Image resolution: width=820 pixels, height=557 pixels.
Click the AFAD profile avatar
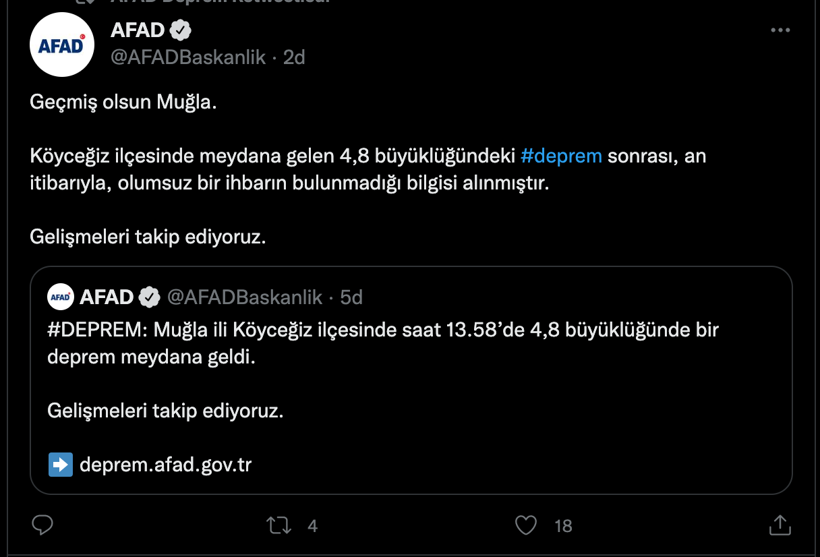pos(62,45)
